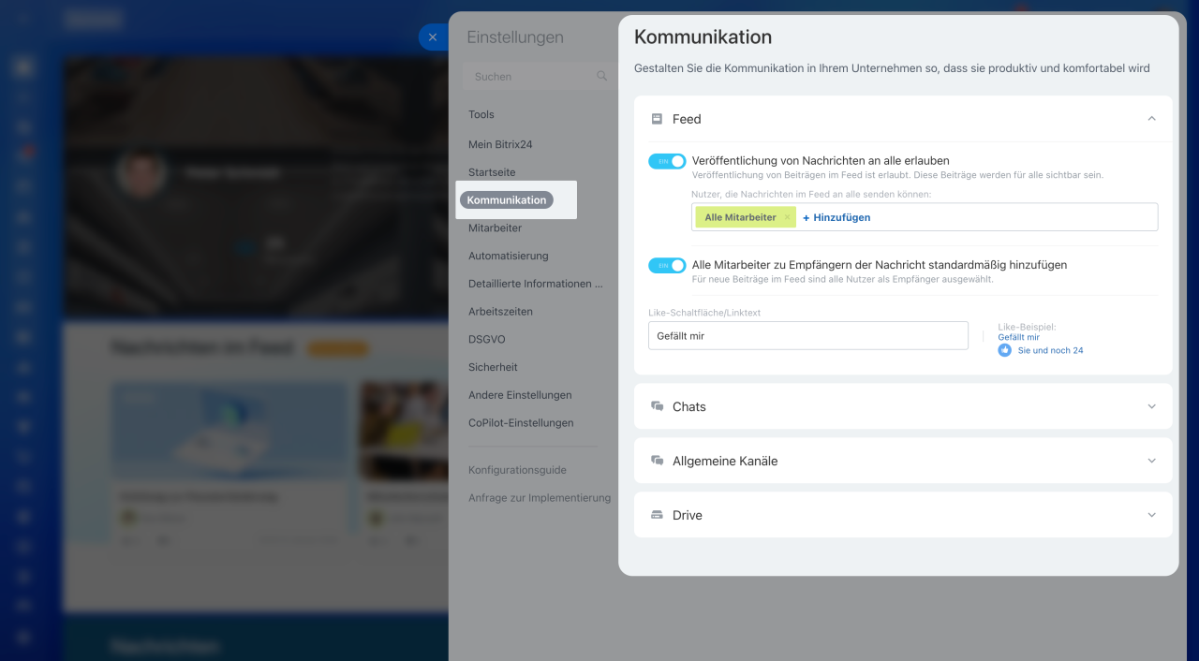Collapse the Feed section chevron
The width and height of the screenshot is (1199, 661).
1151,119
